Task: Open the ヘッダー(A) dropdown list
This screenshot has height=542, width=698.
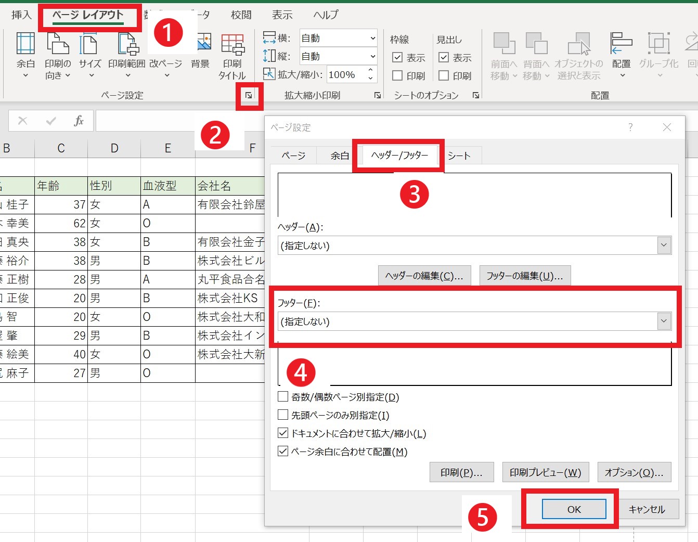Action: pos(663,245)
